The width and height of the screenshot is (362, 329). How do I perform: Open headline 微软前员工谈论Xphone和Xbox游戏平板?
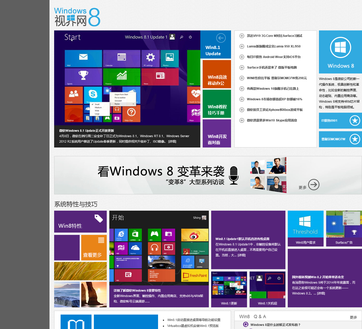point(275,110)
